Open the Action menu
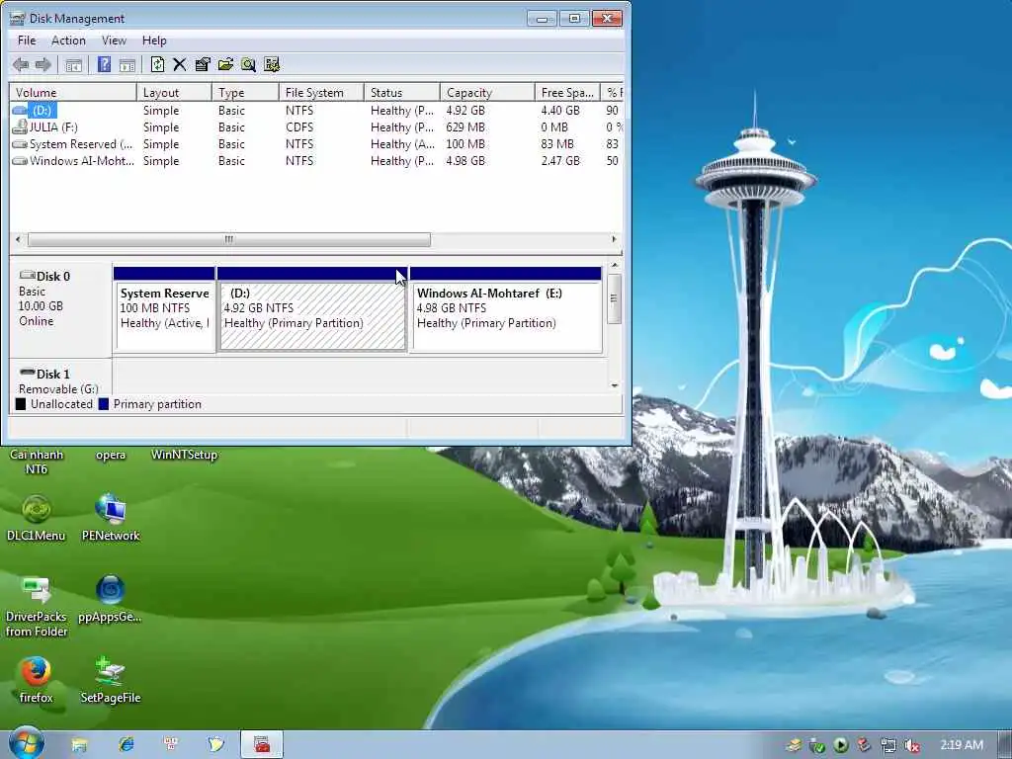This screenshot has height=759, width=1012. pyautogui.click(x=68, y=41)
